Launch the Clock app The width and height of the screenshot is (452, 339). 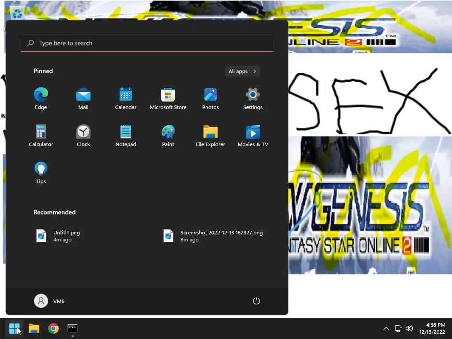[83, 136]
